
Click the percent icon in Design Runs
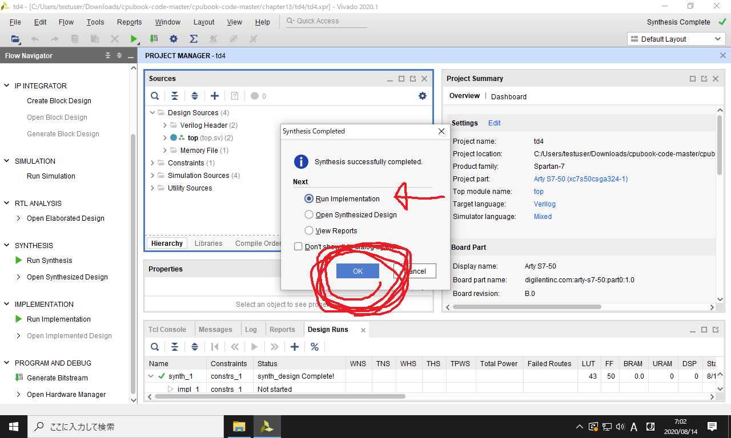point(315,347)
